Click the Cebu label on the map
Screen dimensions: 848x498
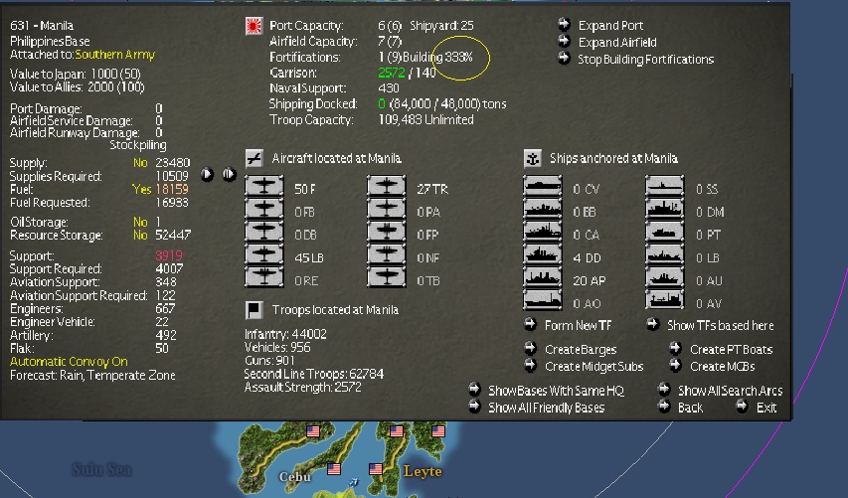coord(294,477)
